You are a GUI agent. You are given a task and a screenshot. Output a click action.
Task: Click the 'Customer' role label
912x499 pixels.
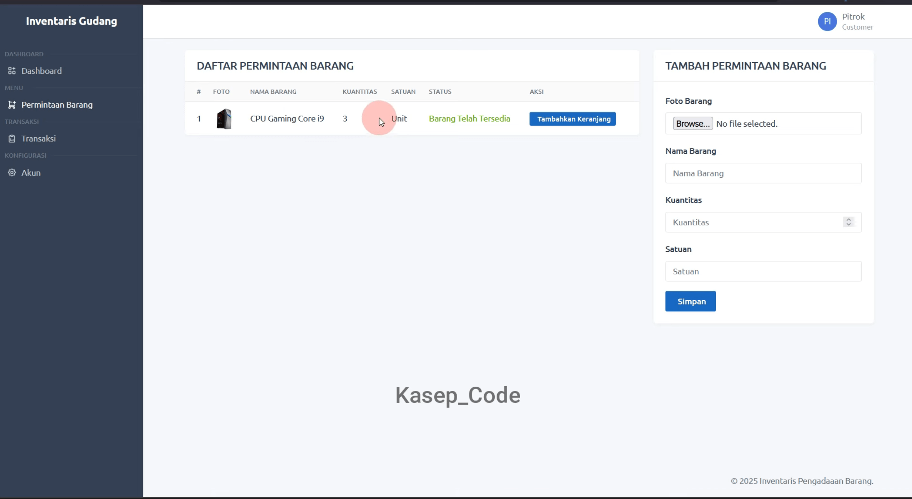(x=857, y=27)
